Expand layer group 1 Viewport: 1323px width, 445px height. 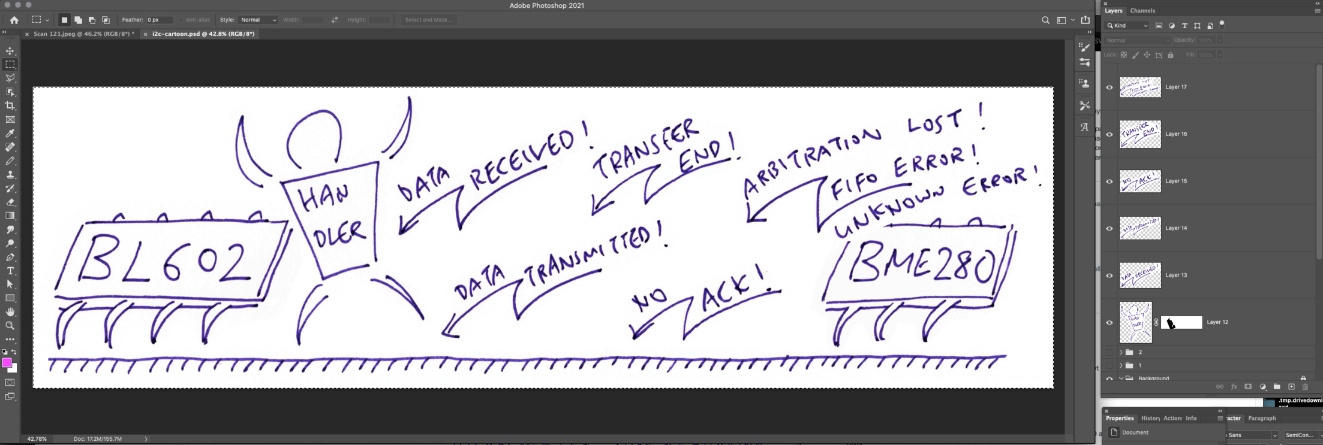point(1120,365)
